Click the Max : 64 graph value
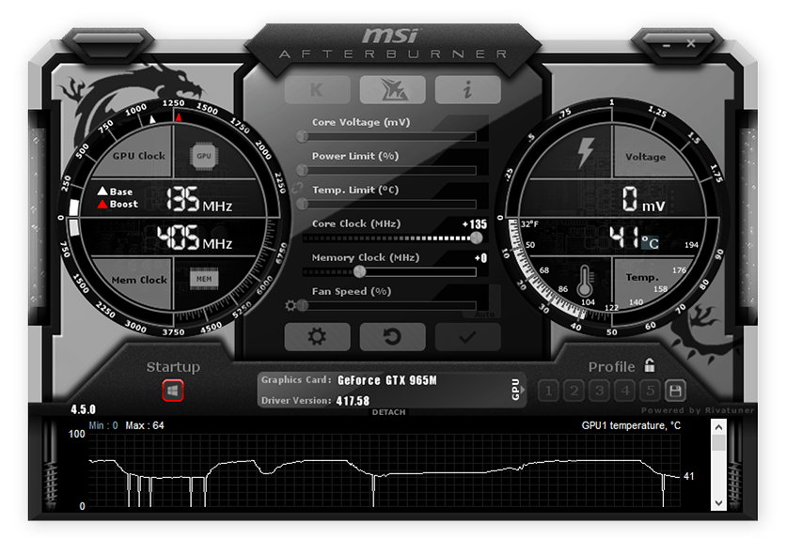 coord(145,425)
